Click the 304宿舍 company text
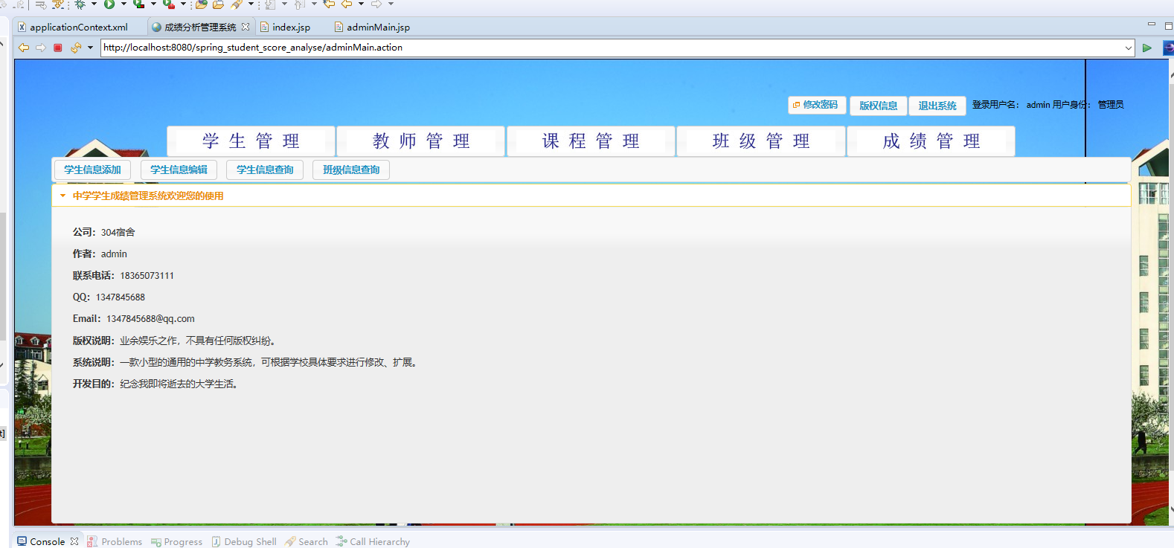This screenshot has width=1174, height=548. (118, 232)
